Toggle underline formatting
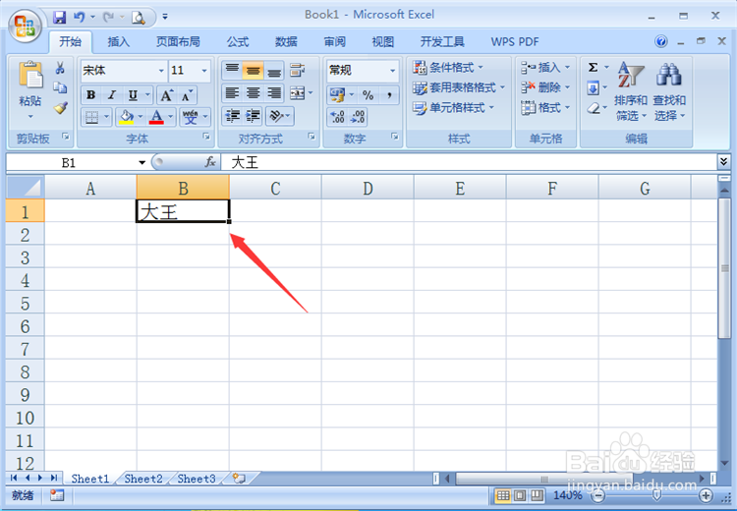737x511 pixels. pyautogui.click(x=133, y=95)
